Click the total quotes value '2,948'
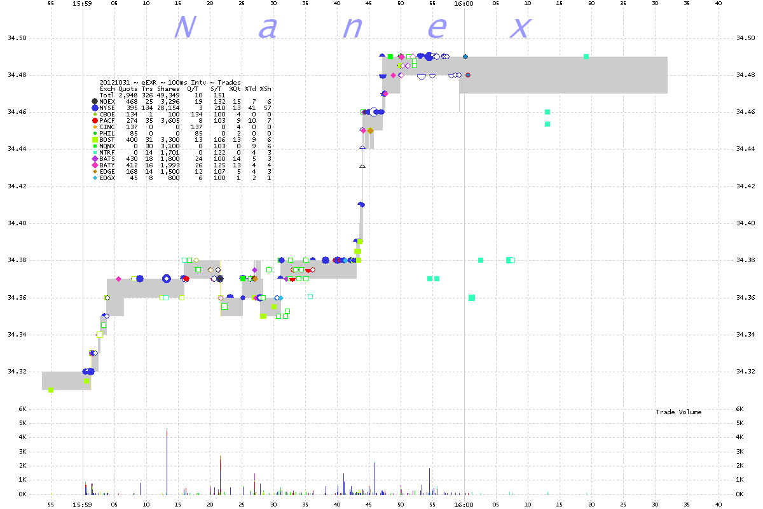This screenshot has height=509, width=763. [x=128, y=95]
